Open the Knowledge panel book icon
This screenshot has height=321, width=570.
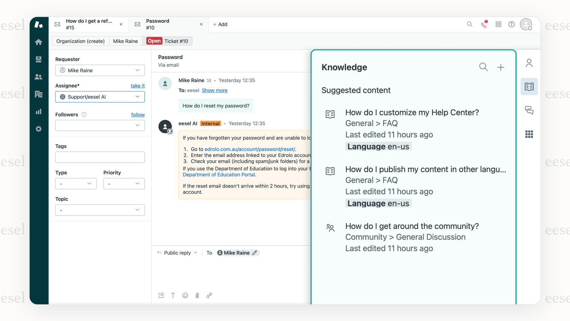click(529, 86)
